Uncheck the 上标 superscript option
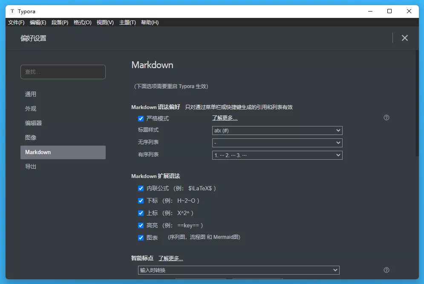This screenshot has height=284, width=424. pos(141,213)
